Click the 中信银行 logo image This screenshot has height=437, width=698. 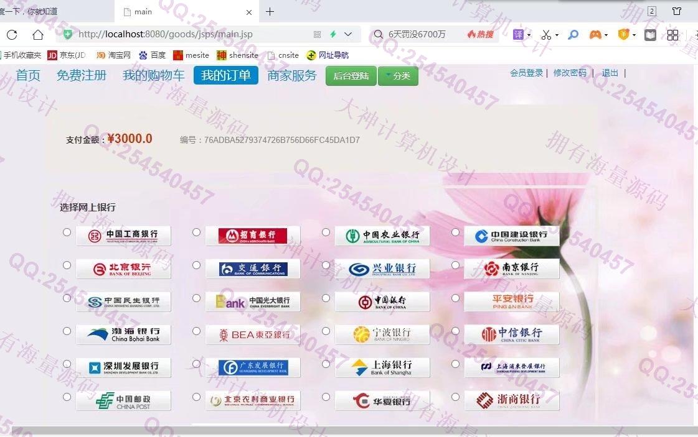point(512,335)
